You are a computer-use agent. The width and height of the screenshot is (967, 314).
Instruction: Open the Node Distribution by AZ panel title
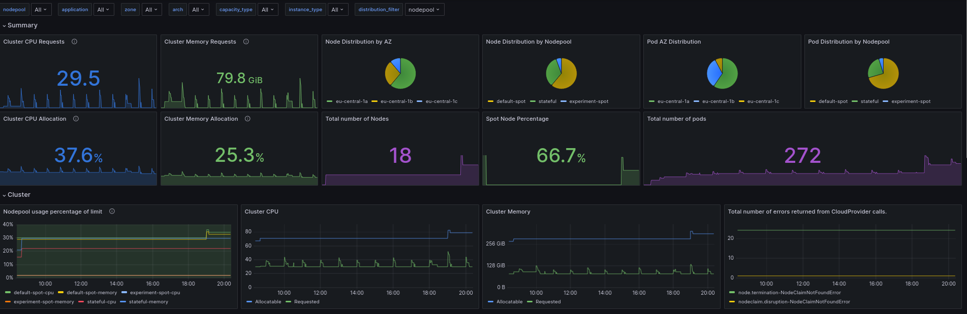click(x=358, y=42)
